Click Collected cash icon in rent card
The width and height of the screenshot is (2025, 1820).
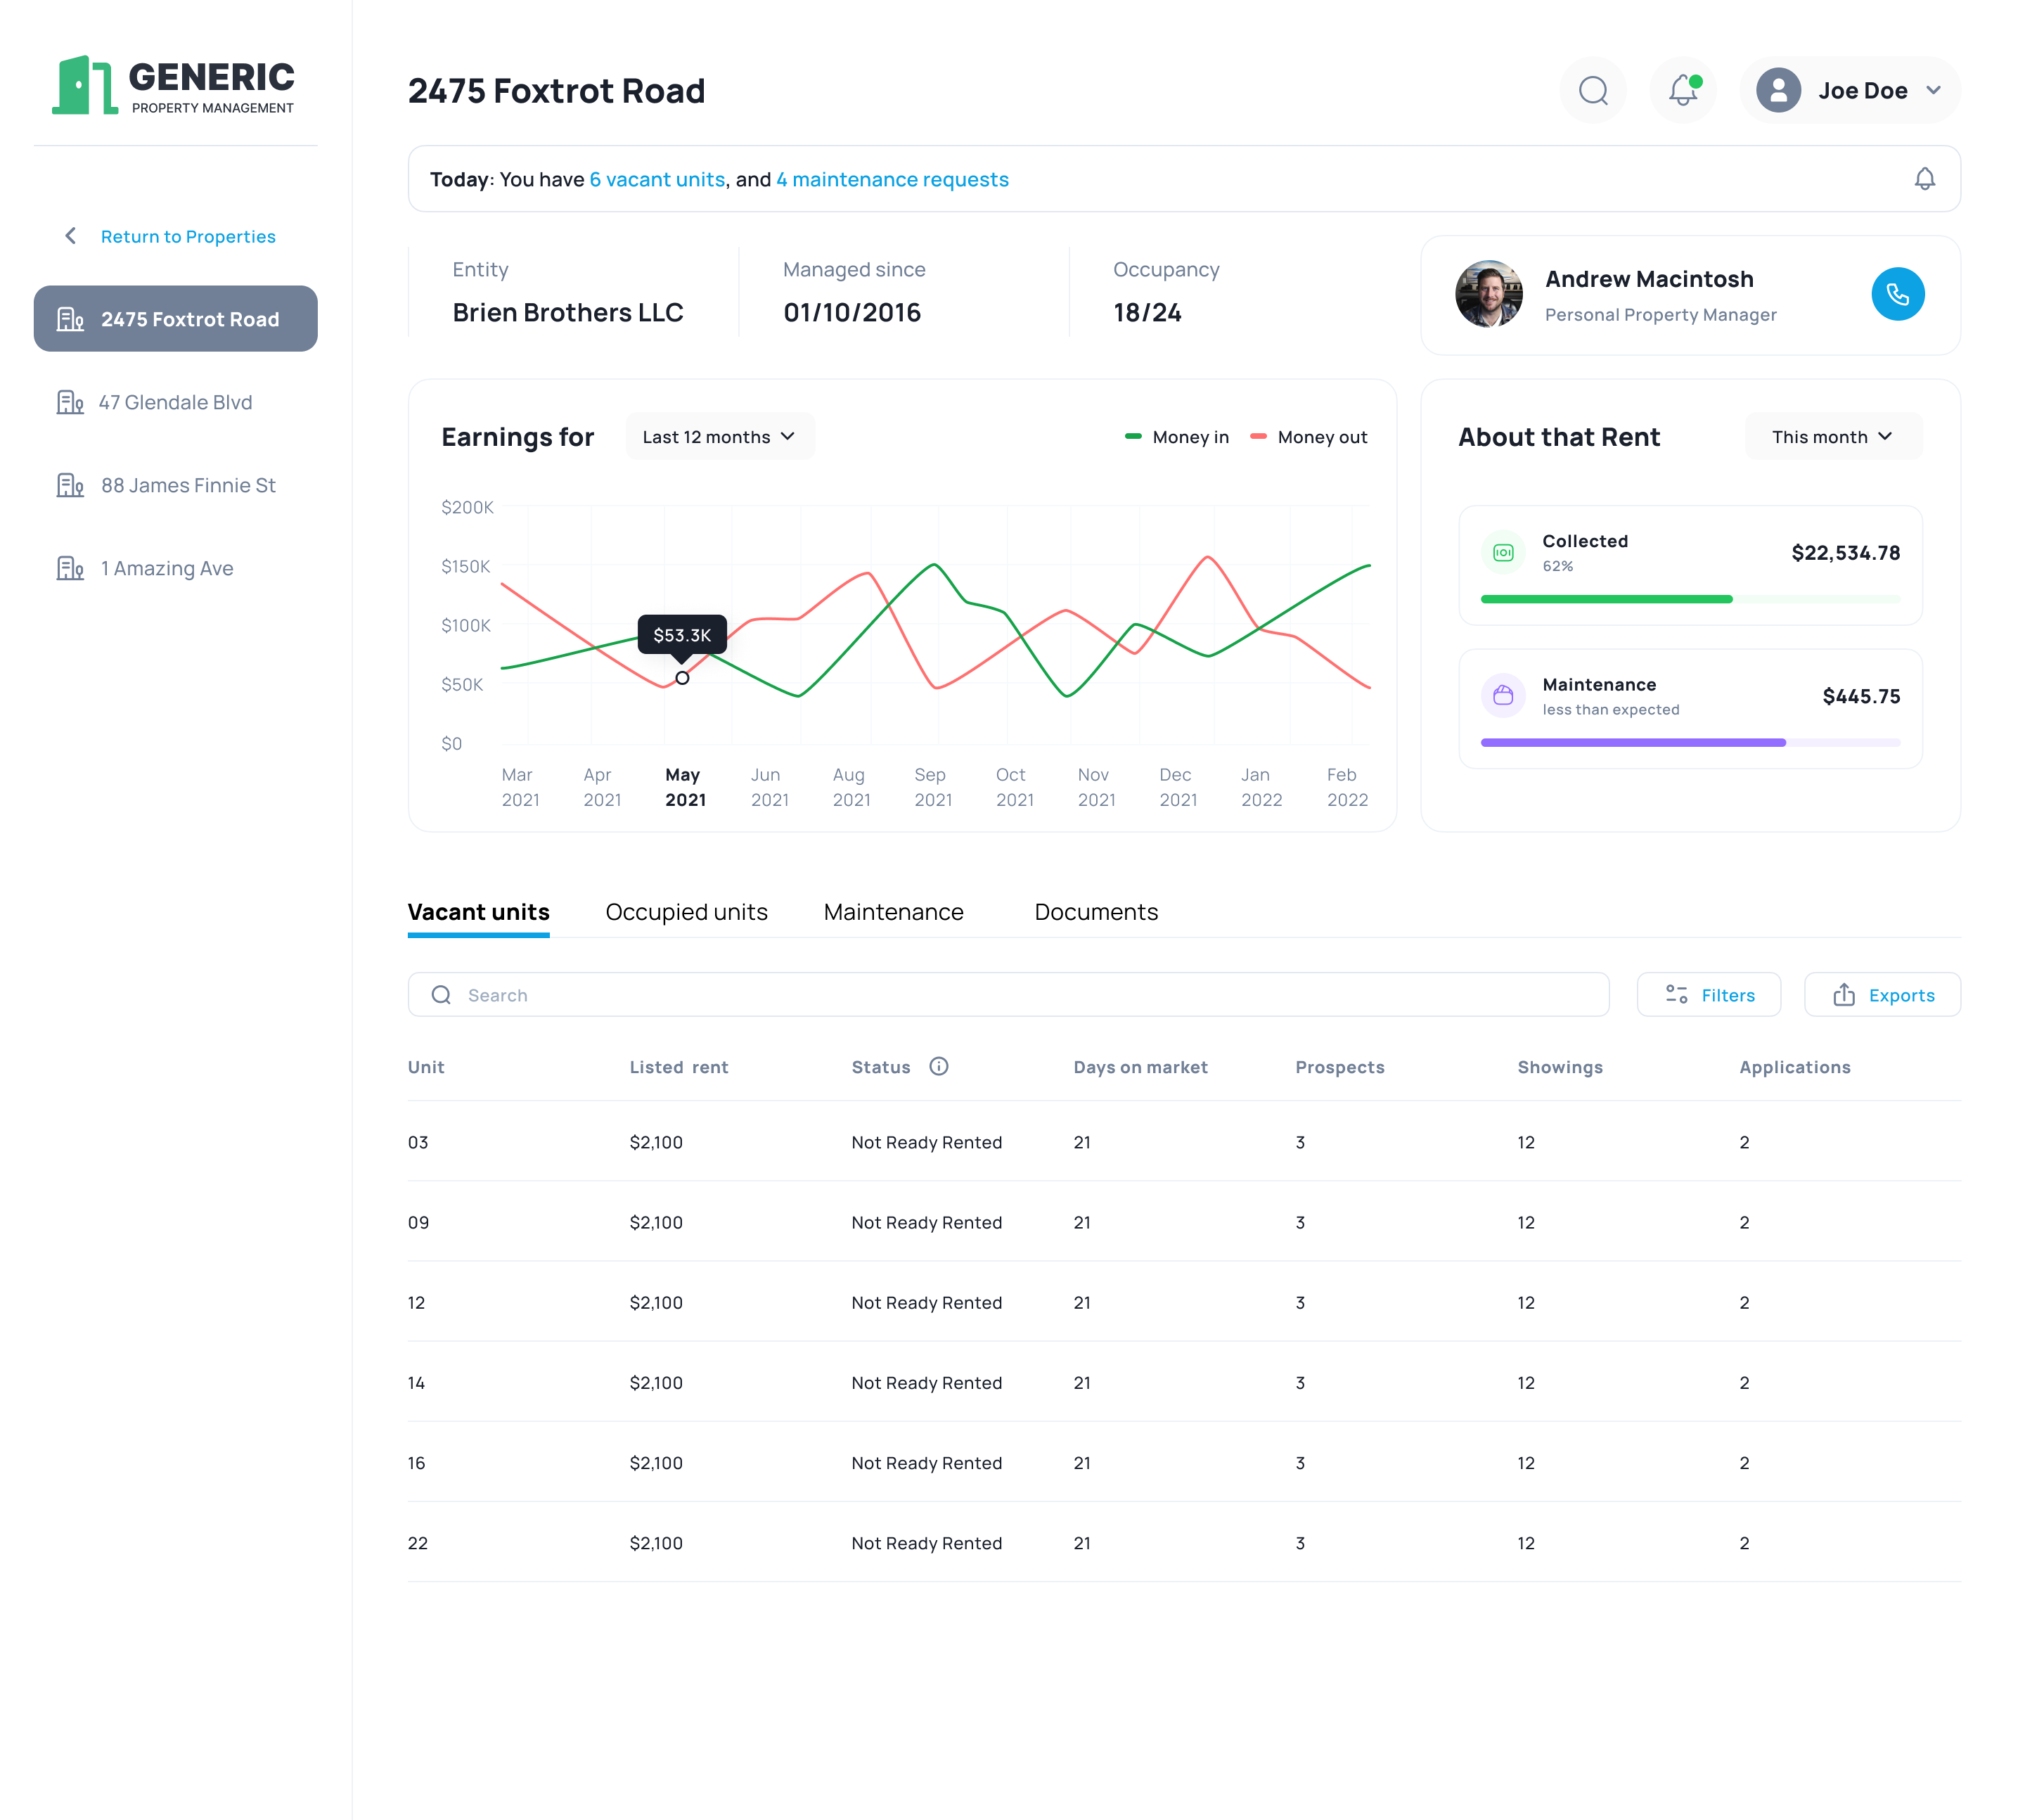click(1502, 552)
